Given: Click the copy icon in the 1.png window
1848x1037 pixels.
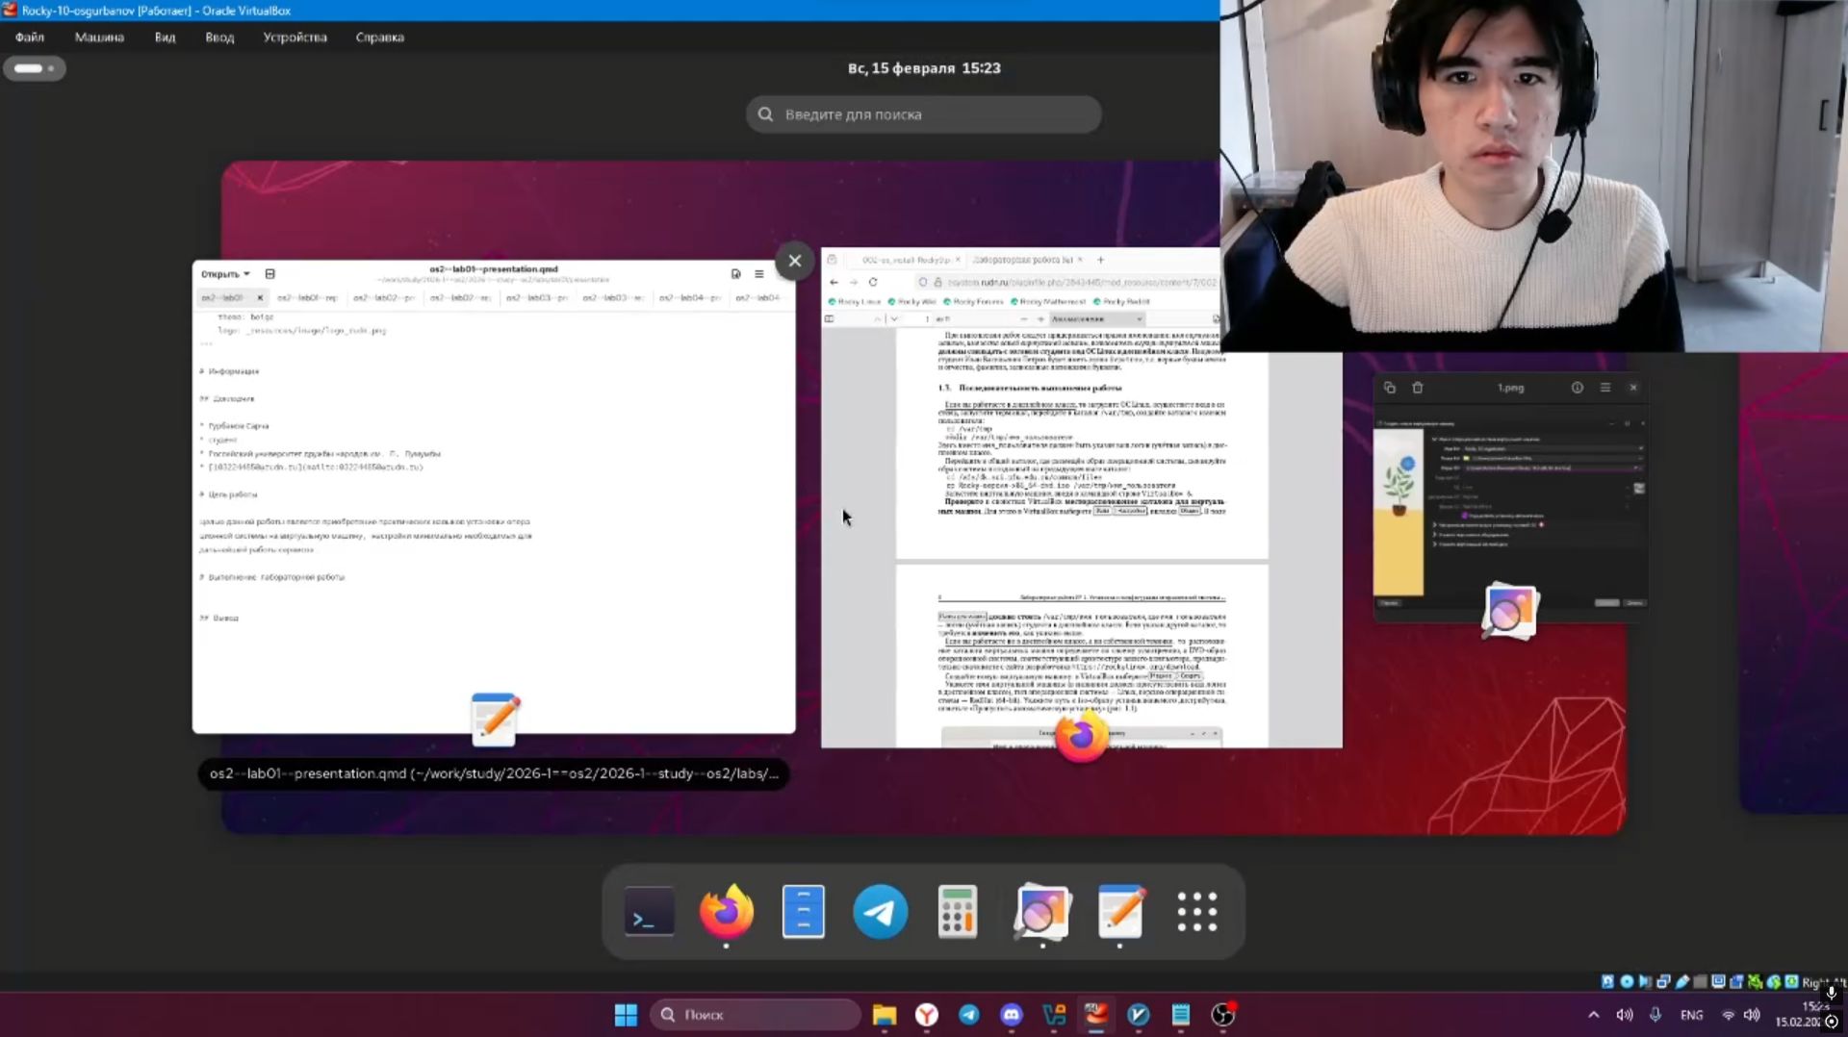Looking at the screenshot, I should (1390, 388).
